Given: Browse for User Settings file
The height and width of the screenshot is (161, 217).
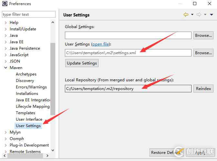Looking at the screenshot, I should pyautogui.click(x=203, y=53).
